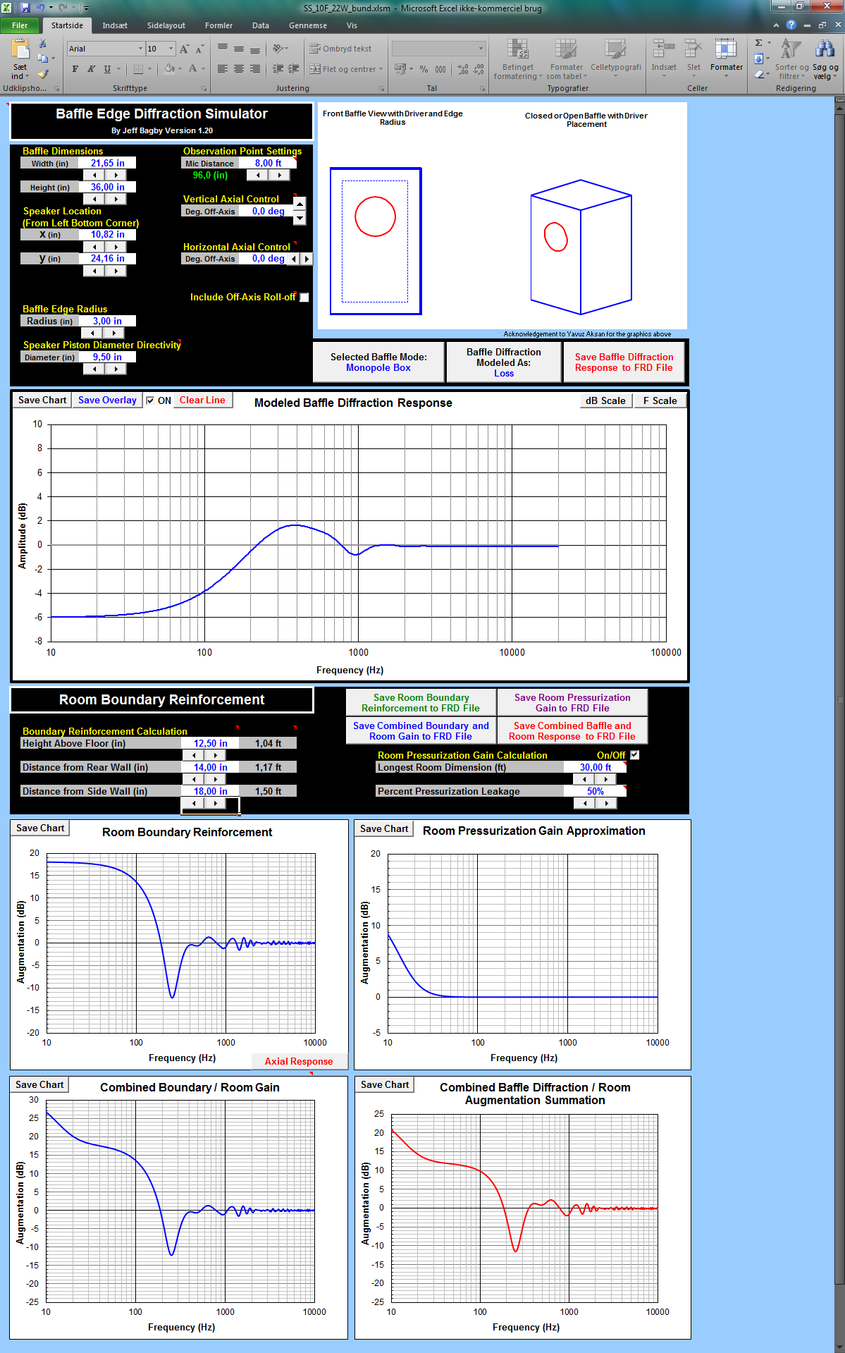Screen dimensions: 845x1353
Task: Expand the Sorter og filtrer dropdown
Action: point(803,77)
